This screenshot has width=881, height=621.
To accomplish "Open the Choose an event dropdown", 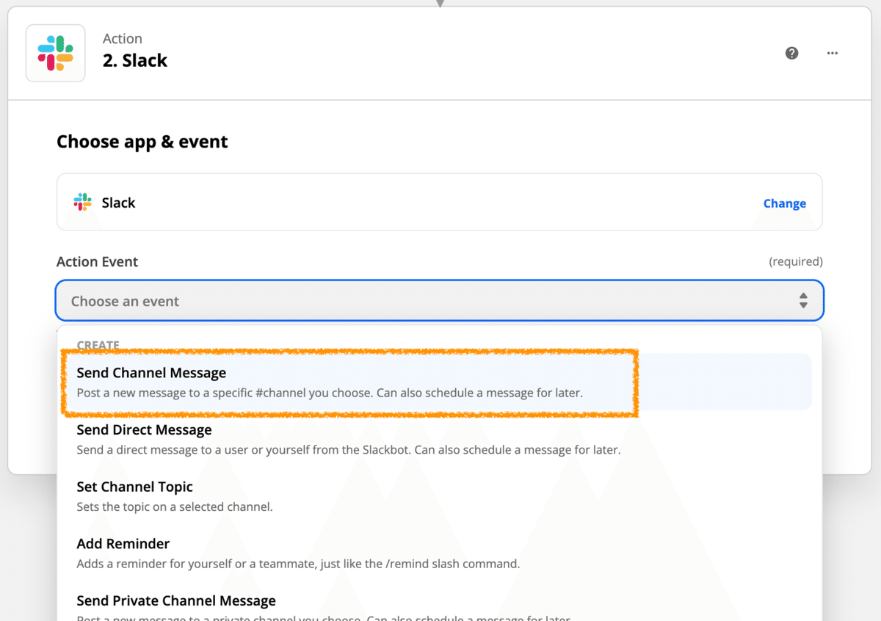I will pos(440,301).
